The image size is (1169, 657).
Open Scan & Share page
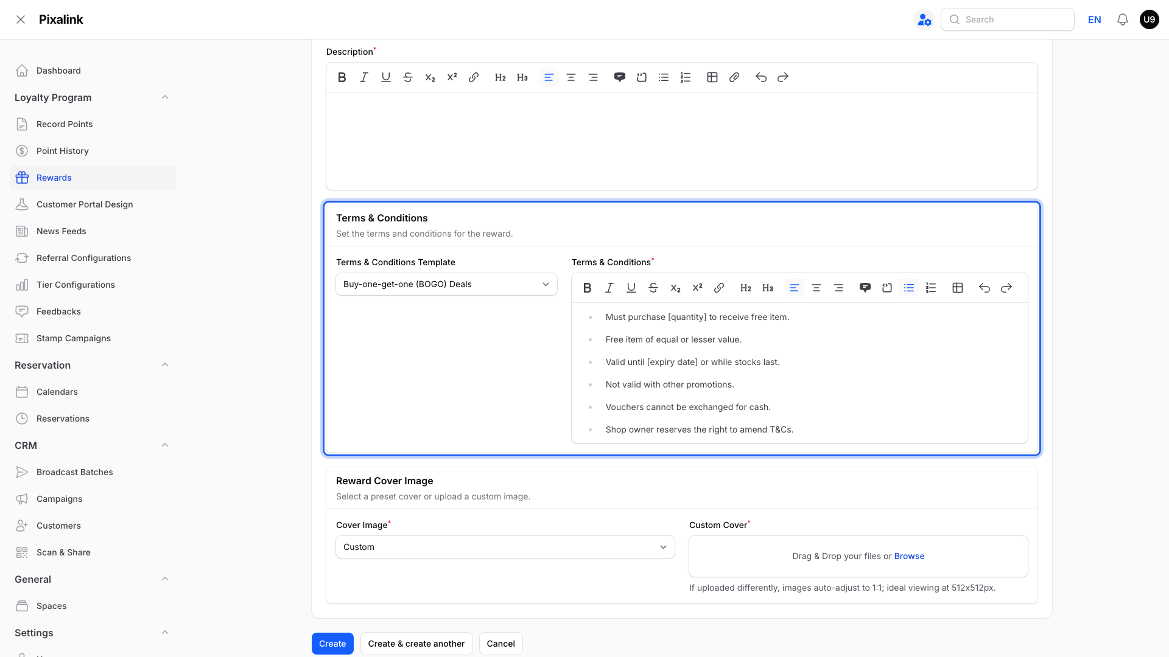tap(93, 552)
